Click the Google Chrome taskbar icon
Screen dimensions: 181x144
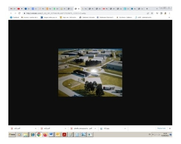39,135
